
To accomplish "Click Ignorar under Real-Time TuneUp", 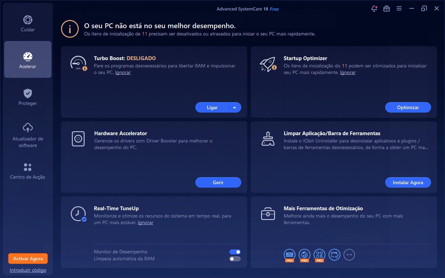I will click(x=145, y=222).
